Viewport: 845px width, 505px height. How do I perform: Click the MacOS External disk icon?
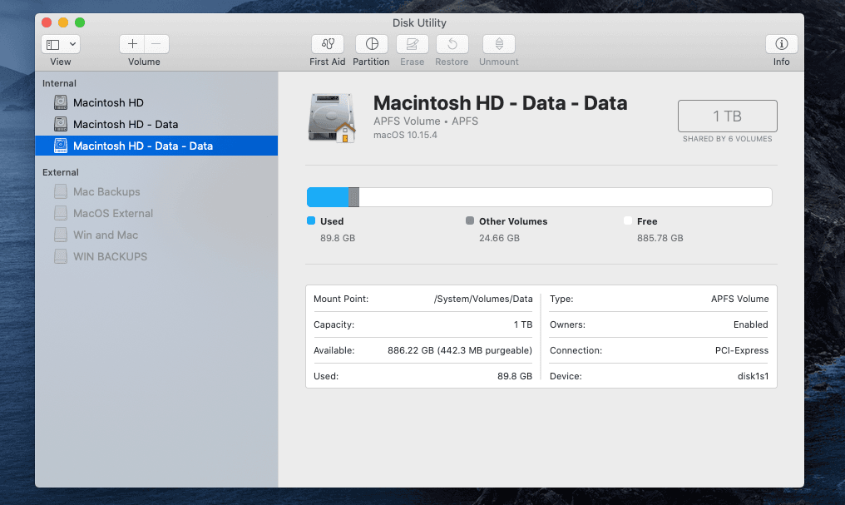(x=61, y=213)
